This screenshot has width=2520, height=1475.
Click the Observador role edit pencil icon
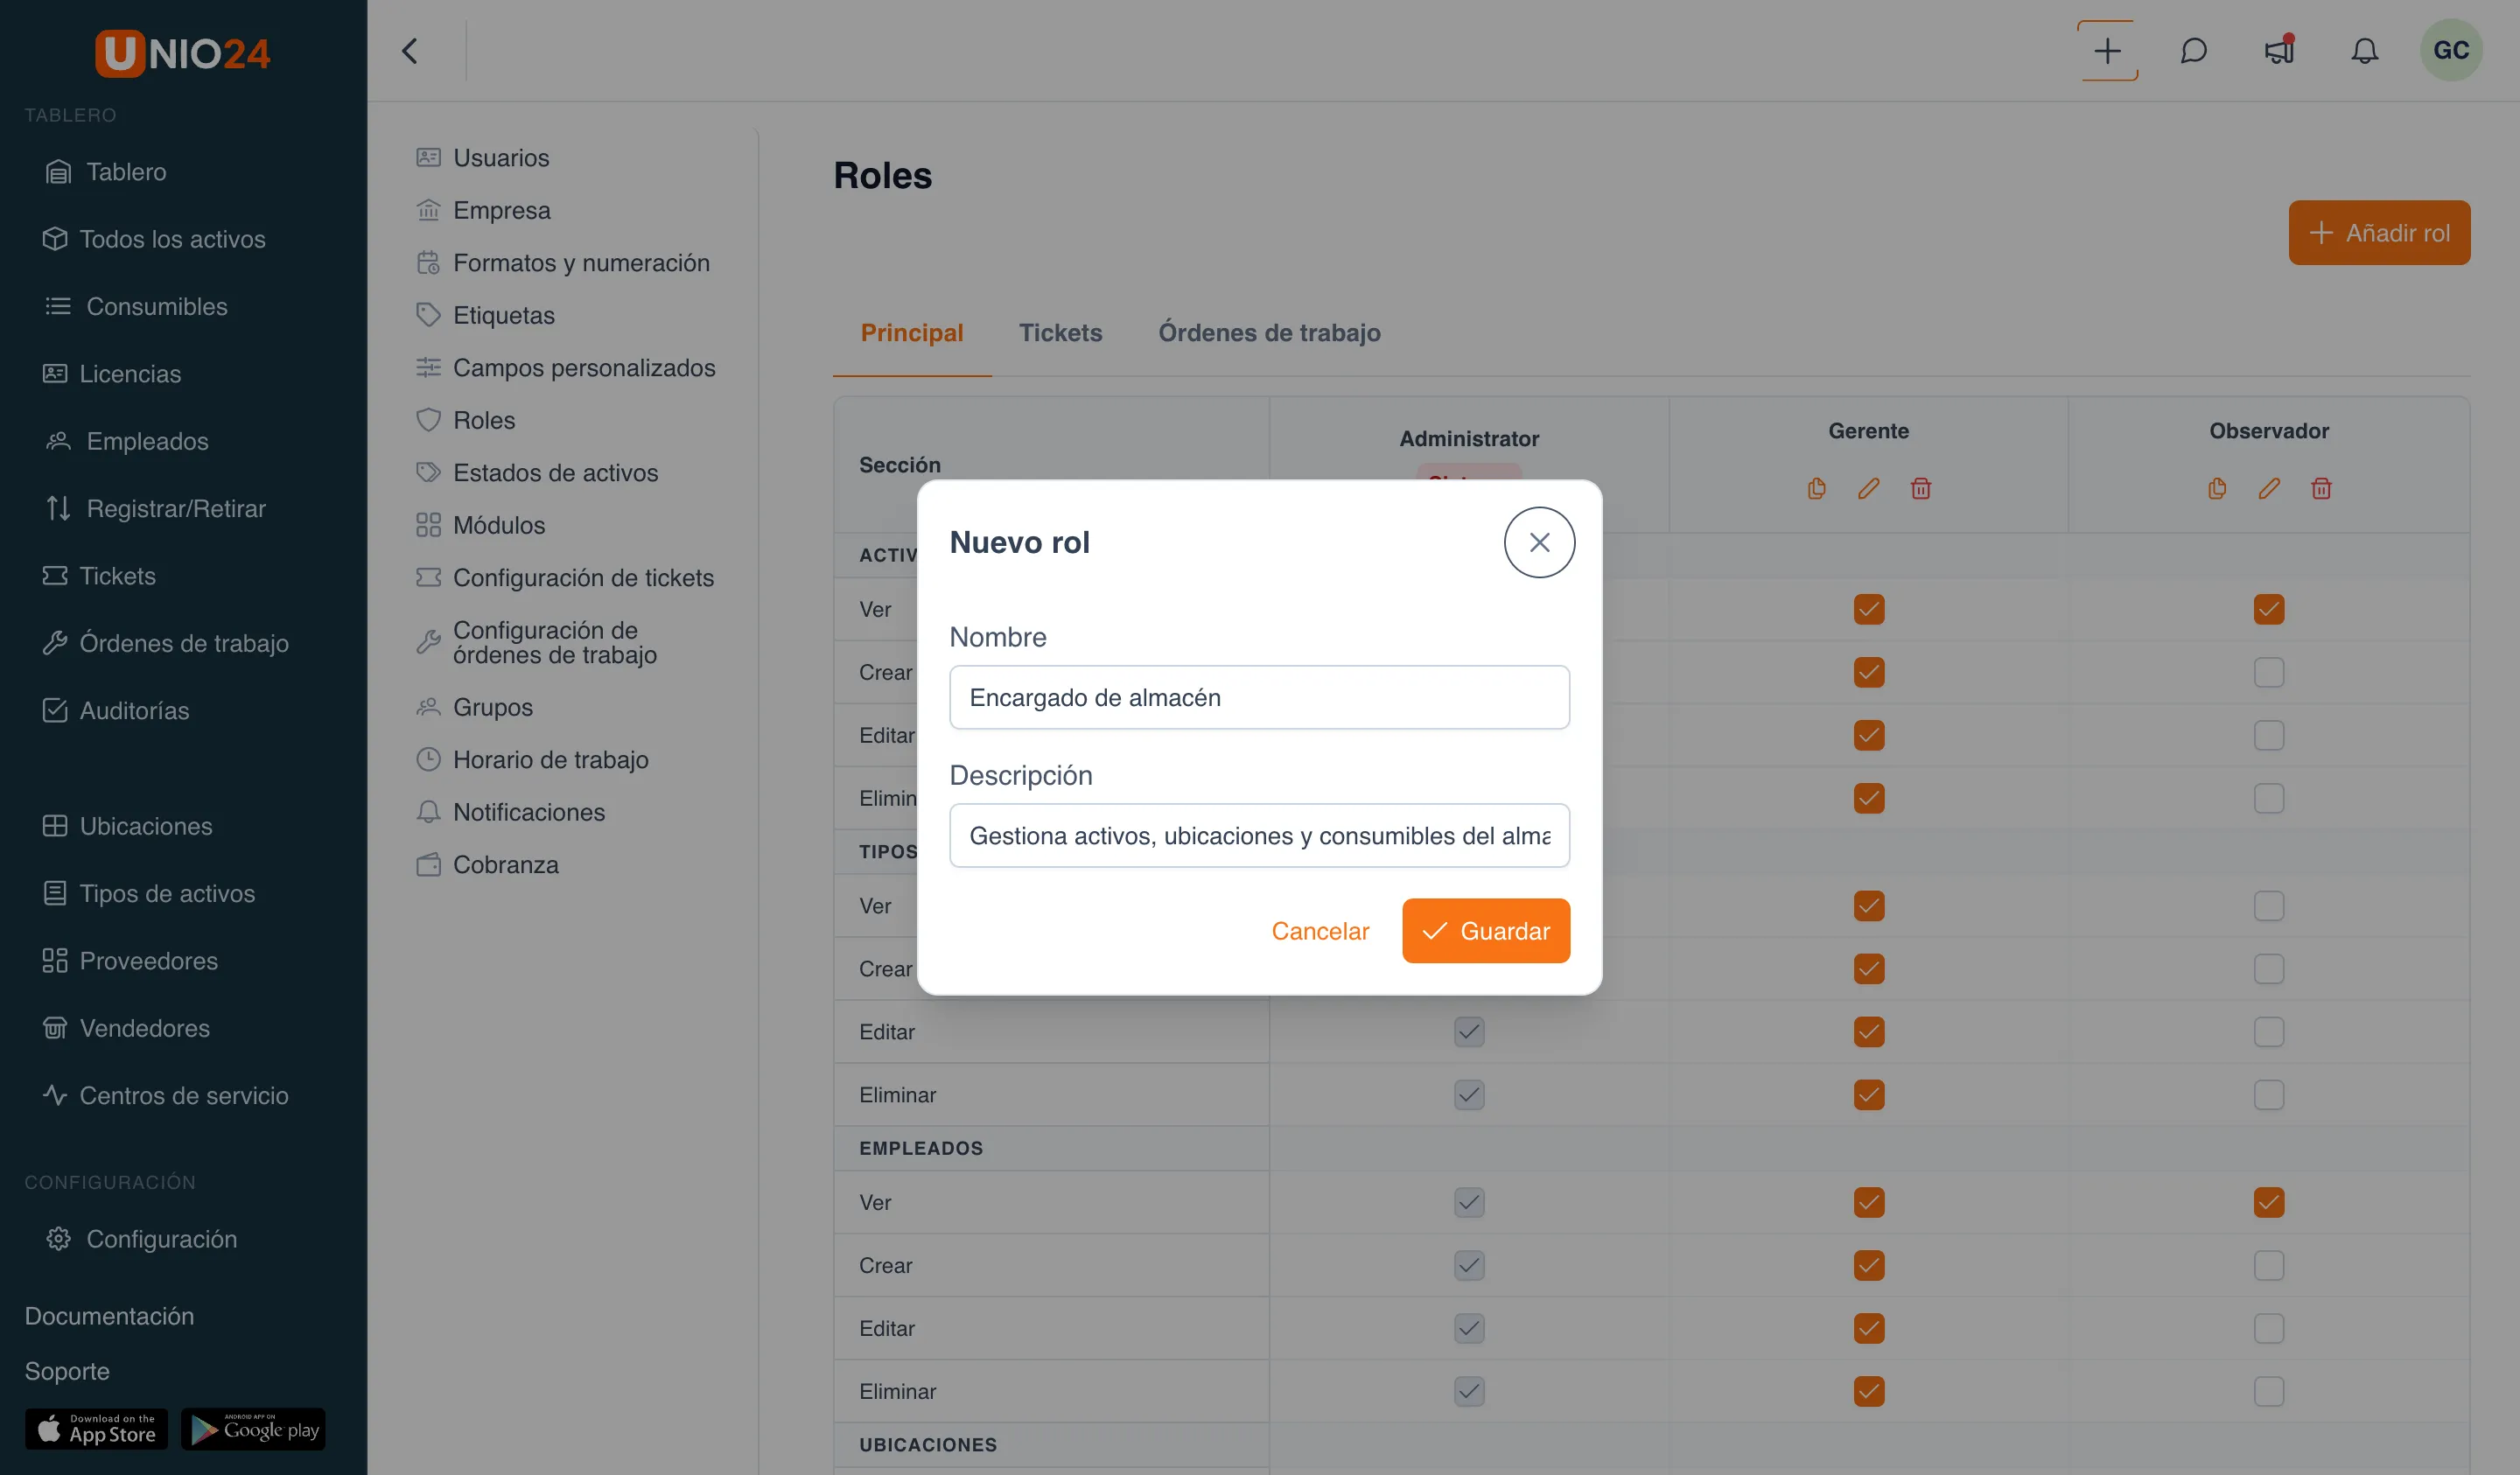(2269, 488)
